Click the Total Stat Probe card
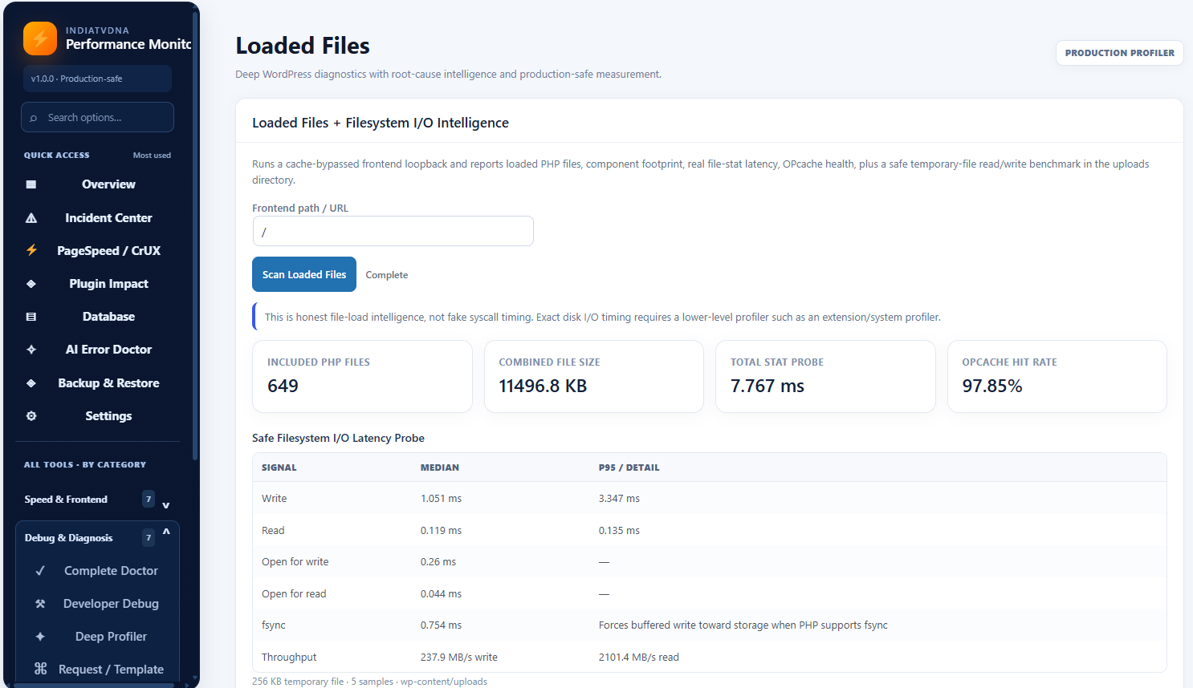This screenshot has height=688, width=1193. coord(825,376)
